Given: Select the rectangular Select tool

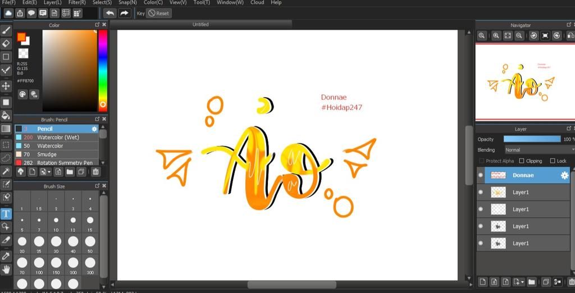Looking at the screenshot, I should 6,144.
